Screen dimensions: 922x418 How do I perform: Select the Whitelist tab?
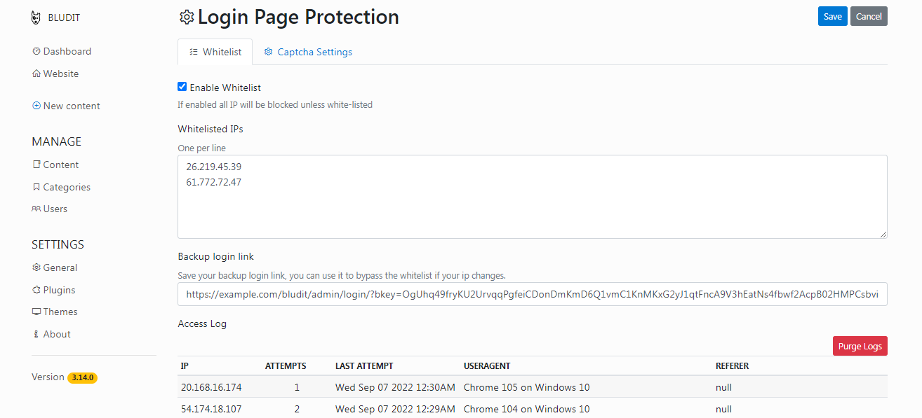tap(215, 51)
